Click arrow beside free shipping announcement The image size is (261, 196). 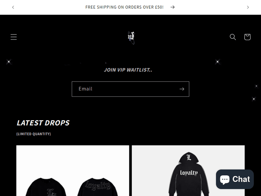173,7
